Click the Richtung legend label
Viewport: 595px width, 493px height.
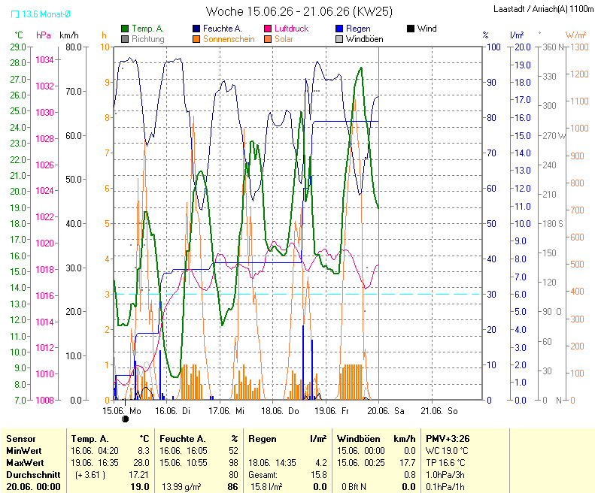click(x=148, y=39)
